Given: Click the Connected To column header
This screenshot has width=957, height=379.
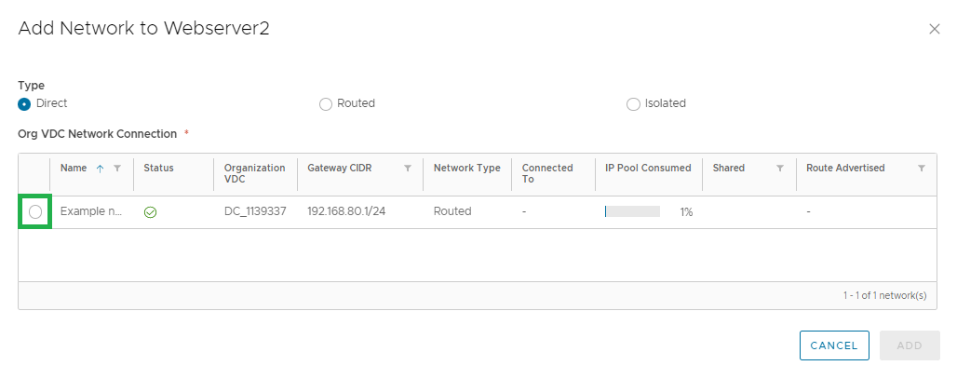Looking at the screenshot, I should pyautogui.click(x=547, y=173).
